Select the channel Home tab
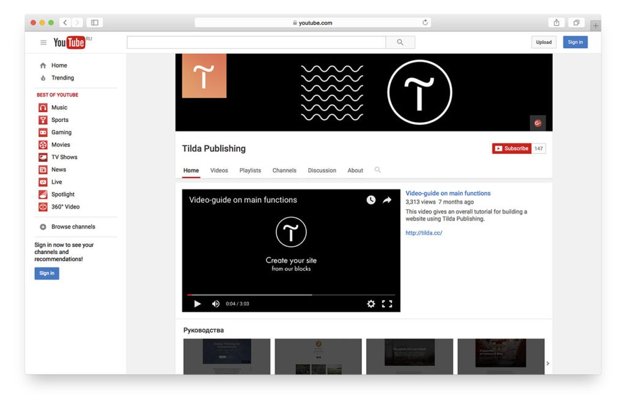This screenshot has width=626, height=410. click(191, 170)
